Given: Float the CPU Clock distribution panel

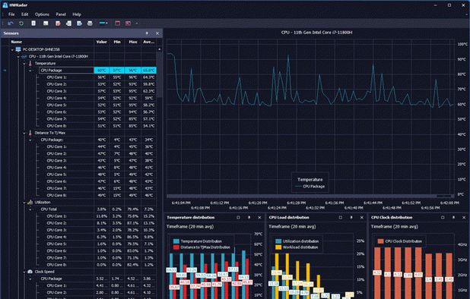Looking at the screenshot, I should point(443,217).
